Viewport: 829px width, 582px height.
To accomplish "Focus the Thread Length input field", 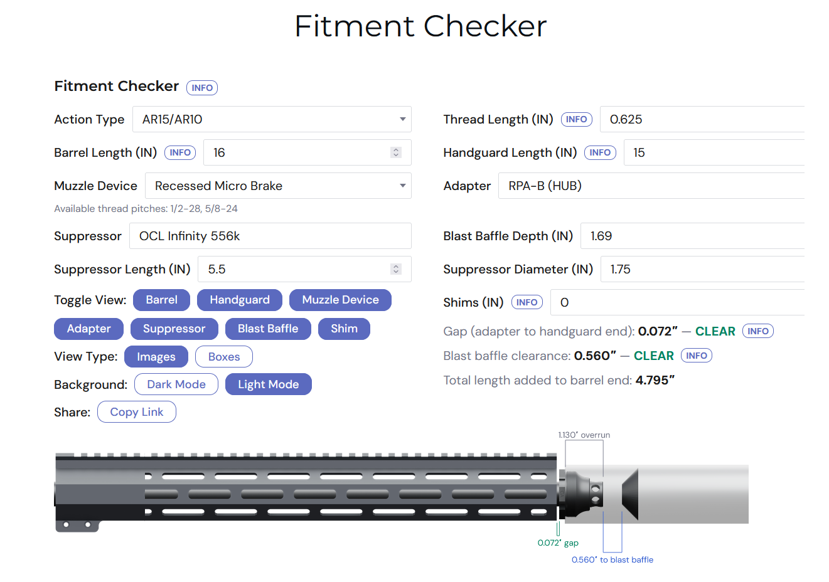I will 702,119.
